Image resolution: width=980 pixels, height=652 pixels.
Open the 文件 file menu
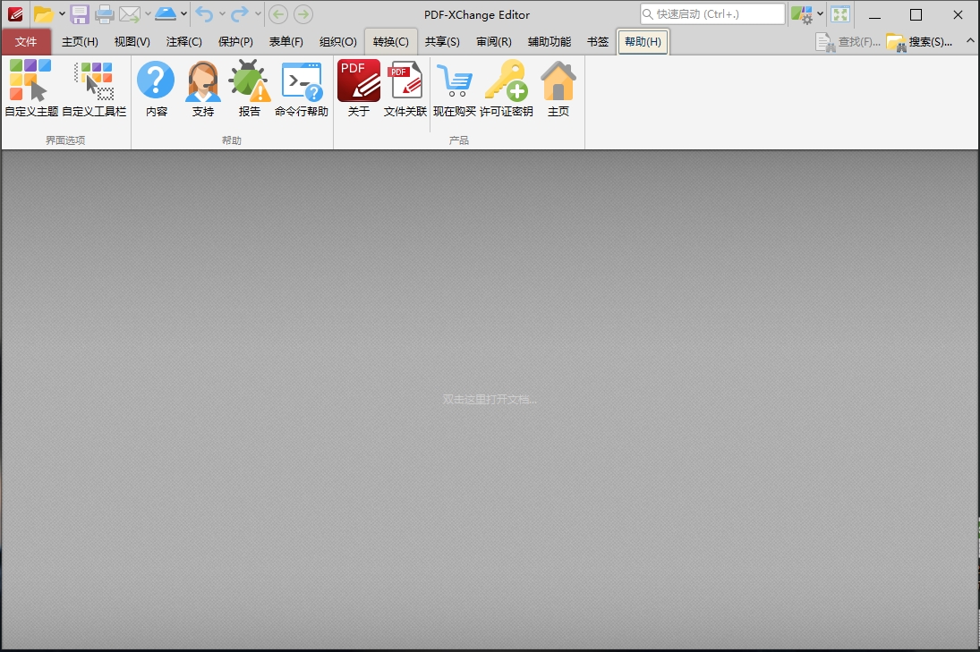tap(26, 42)
